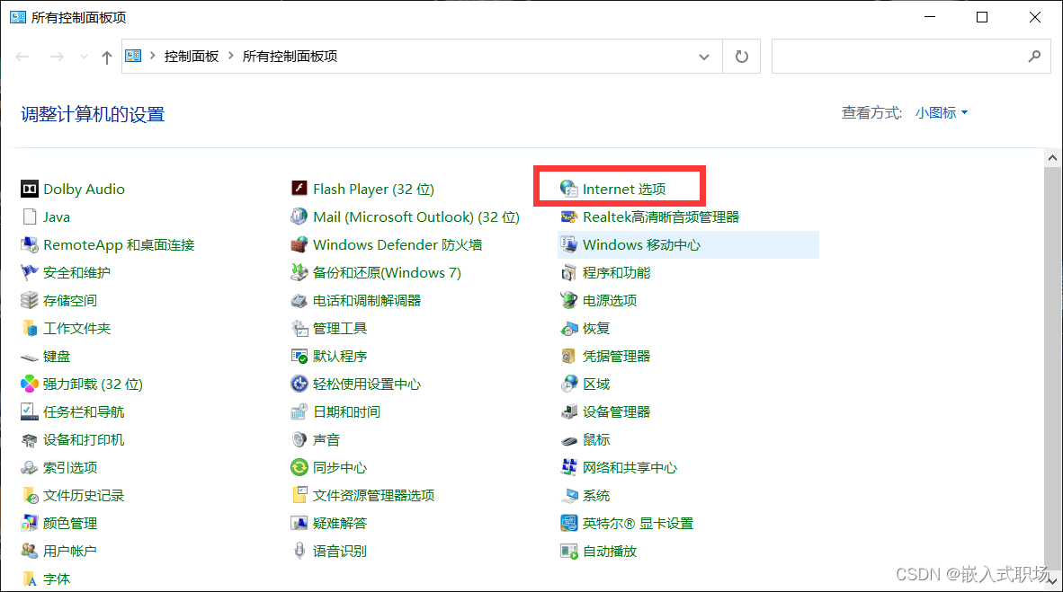Open the 同步中心 green icon

[299, 467]
